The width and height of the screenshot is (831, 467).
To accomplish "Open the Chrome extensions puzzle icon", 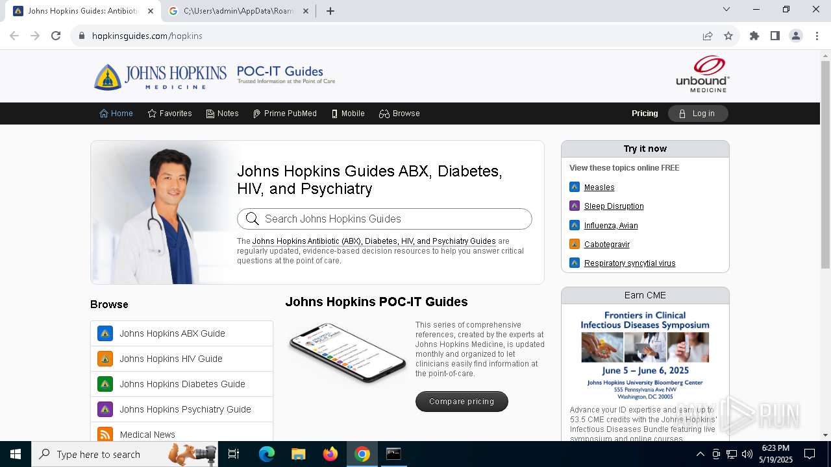I will [x=754, y=36].
